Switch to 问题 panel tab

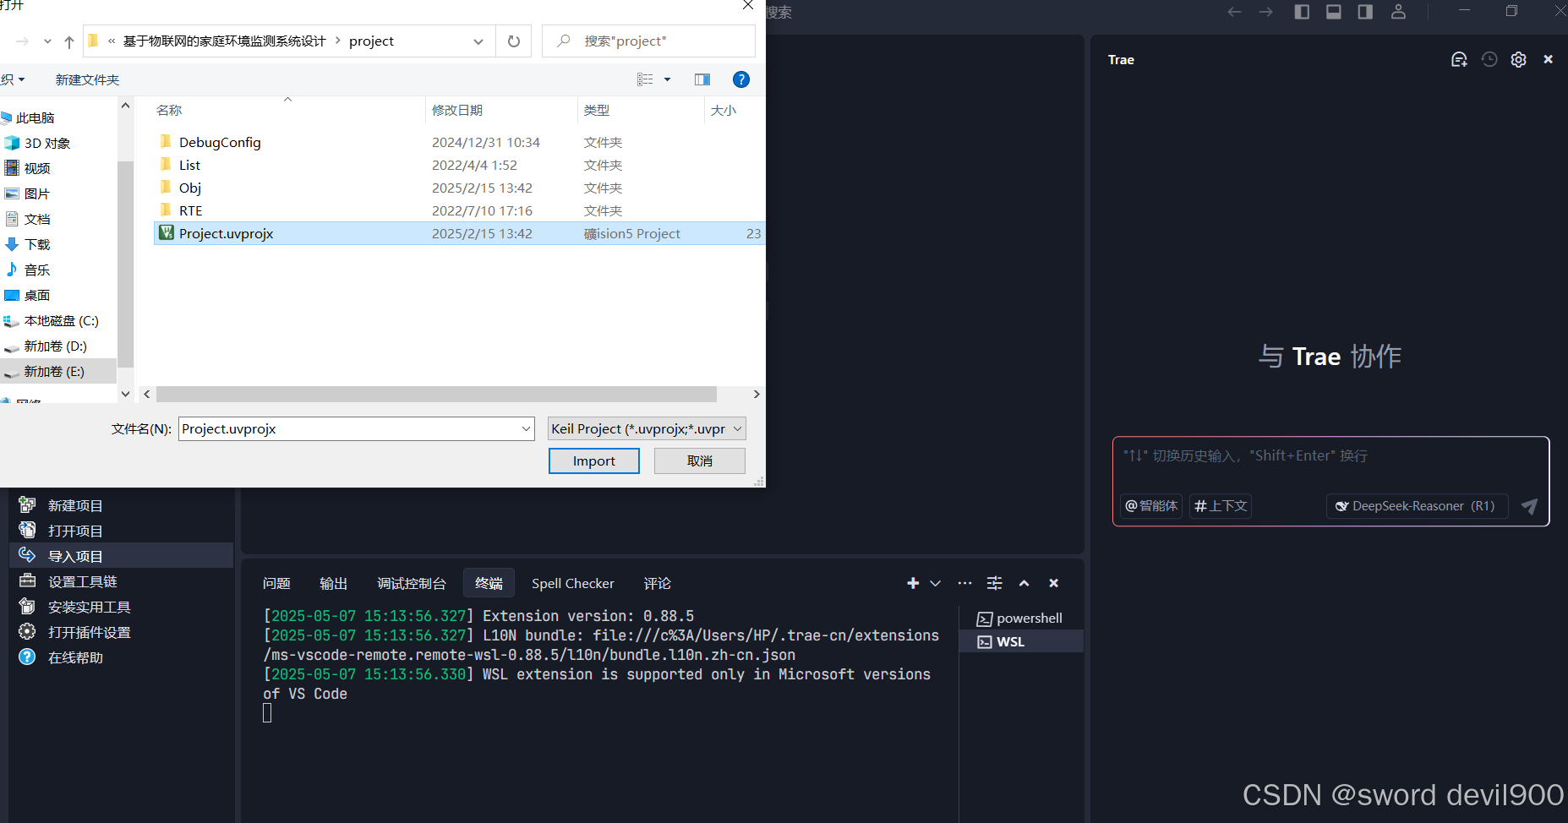coord(276,584)
